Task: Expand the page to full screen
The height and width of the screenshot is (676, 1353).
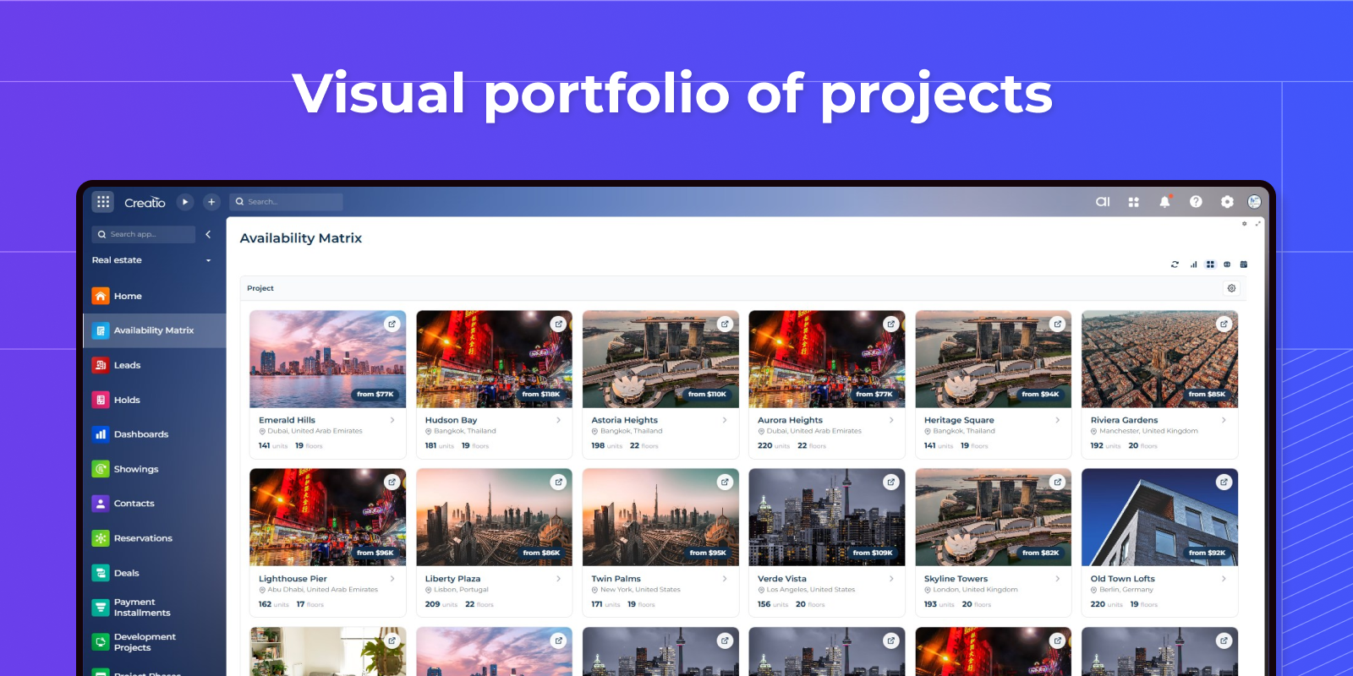Action: (1257, 224)
